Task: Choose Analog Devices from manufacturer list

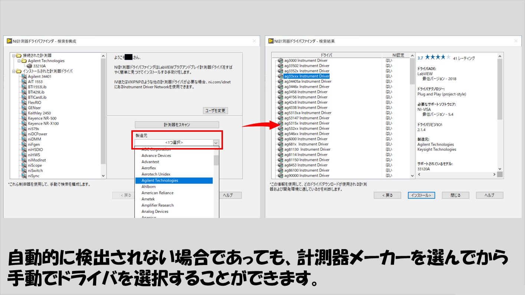Action: [x=155, y=212]
